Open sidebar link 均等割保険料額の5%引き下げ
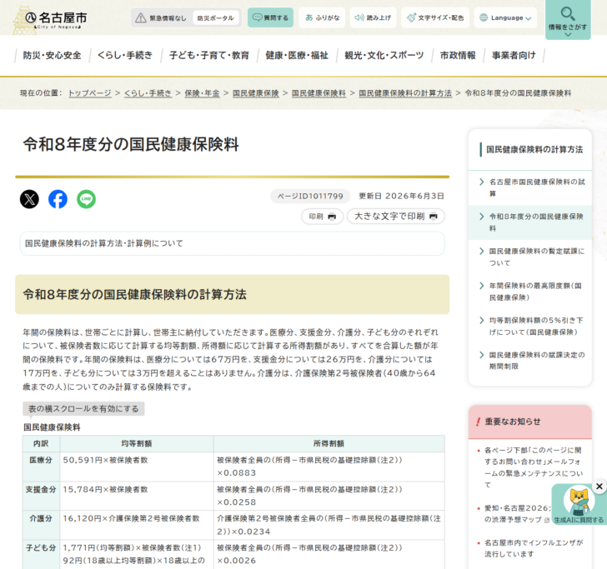Image resolution: width=607 pixels, height=569 pixels. (x=530, y=326)
